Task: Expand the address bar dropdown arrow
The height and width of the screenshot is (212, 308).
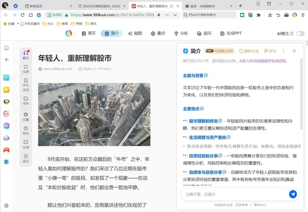Action: click(x=175, y=15)
